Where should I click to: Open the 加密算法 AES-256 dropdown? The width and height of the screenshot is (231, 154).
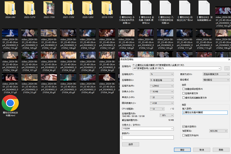coord(218,131)
